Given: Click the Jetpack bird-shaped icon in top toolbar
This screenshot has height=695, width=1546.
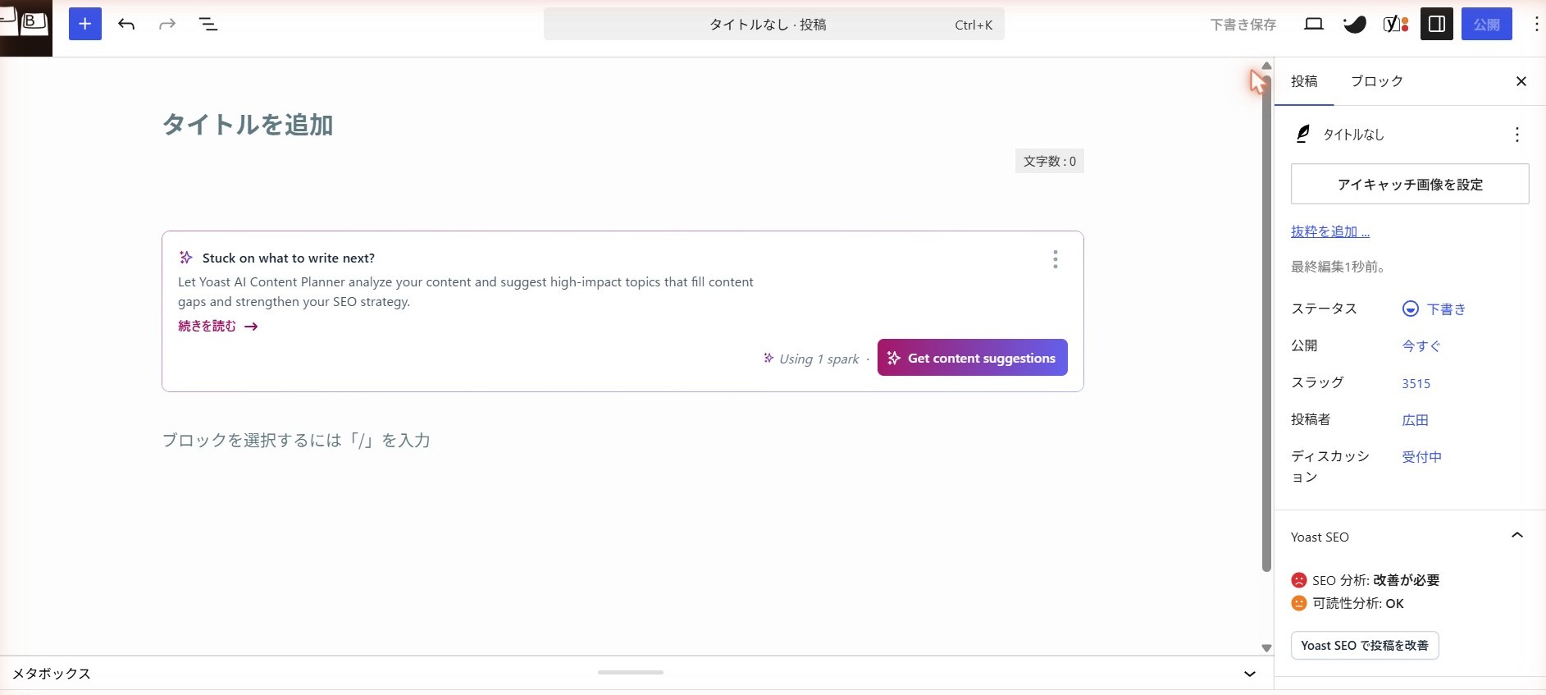Looking at the screenshot, I should [x=1355, y=24].
